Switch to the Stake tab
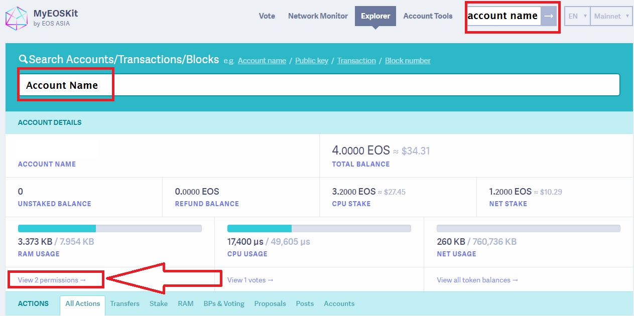The image size is (634, 316). [159, 303]
